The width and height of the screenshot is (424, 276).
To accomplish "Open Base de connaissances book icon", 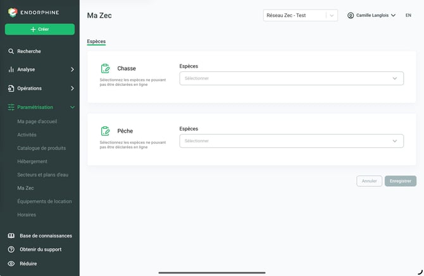I will pos(11,236).
